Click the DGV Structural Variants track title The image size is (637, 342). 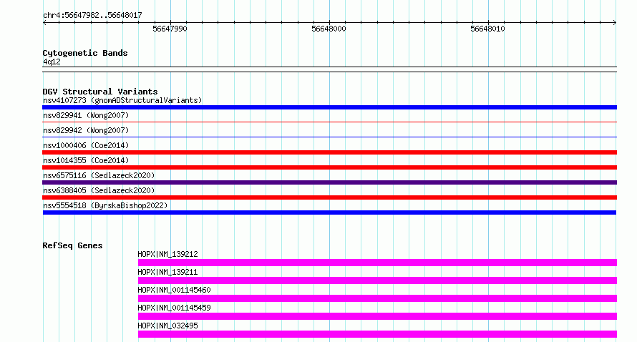click(x=100, y=92)
